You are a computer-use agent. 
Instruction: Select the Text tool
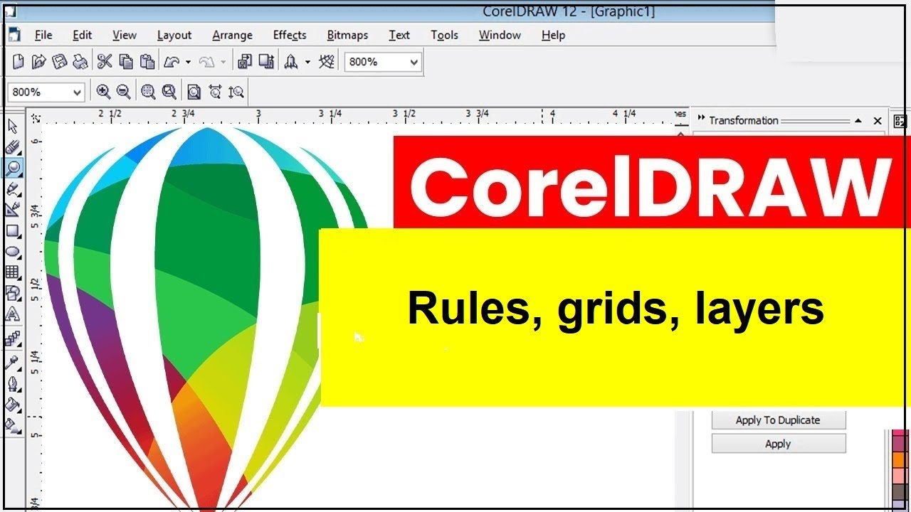click(13, 314)
